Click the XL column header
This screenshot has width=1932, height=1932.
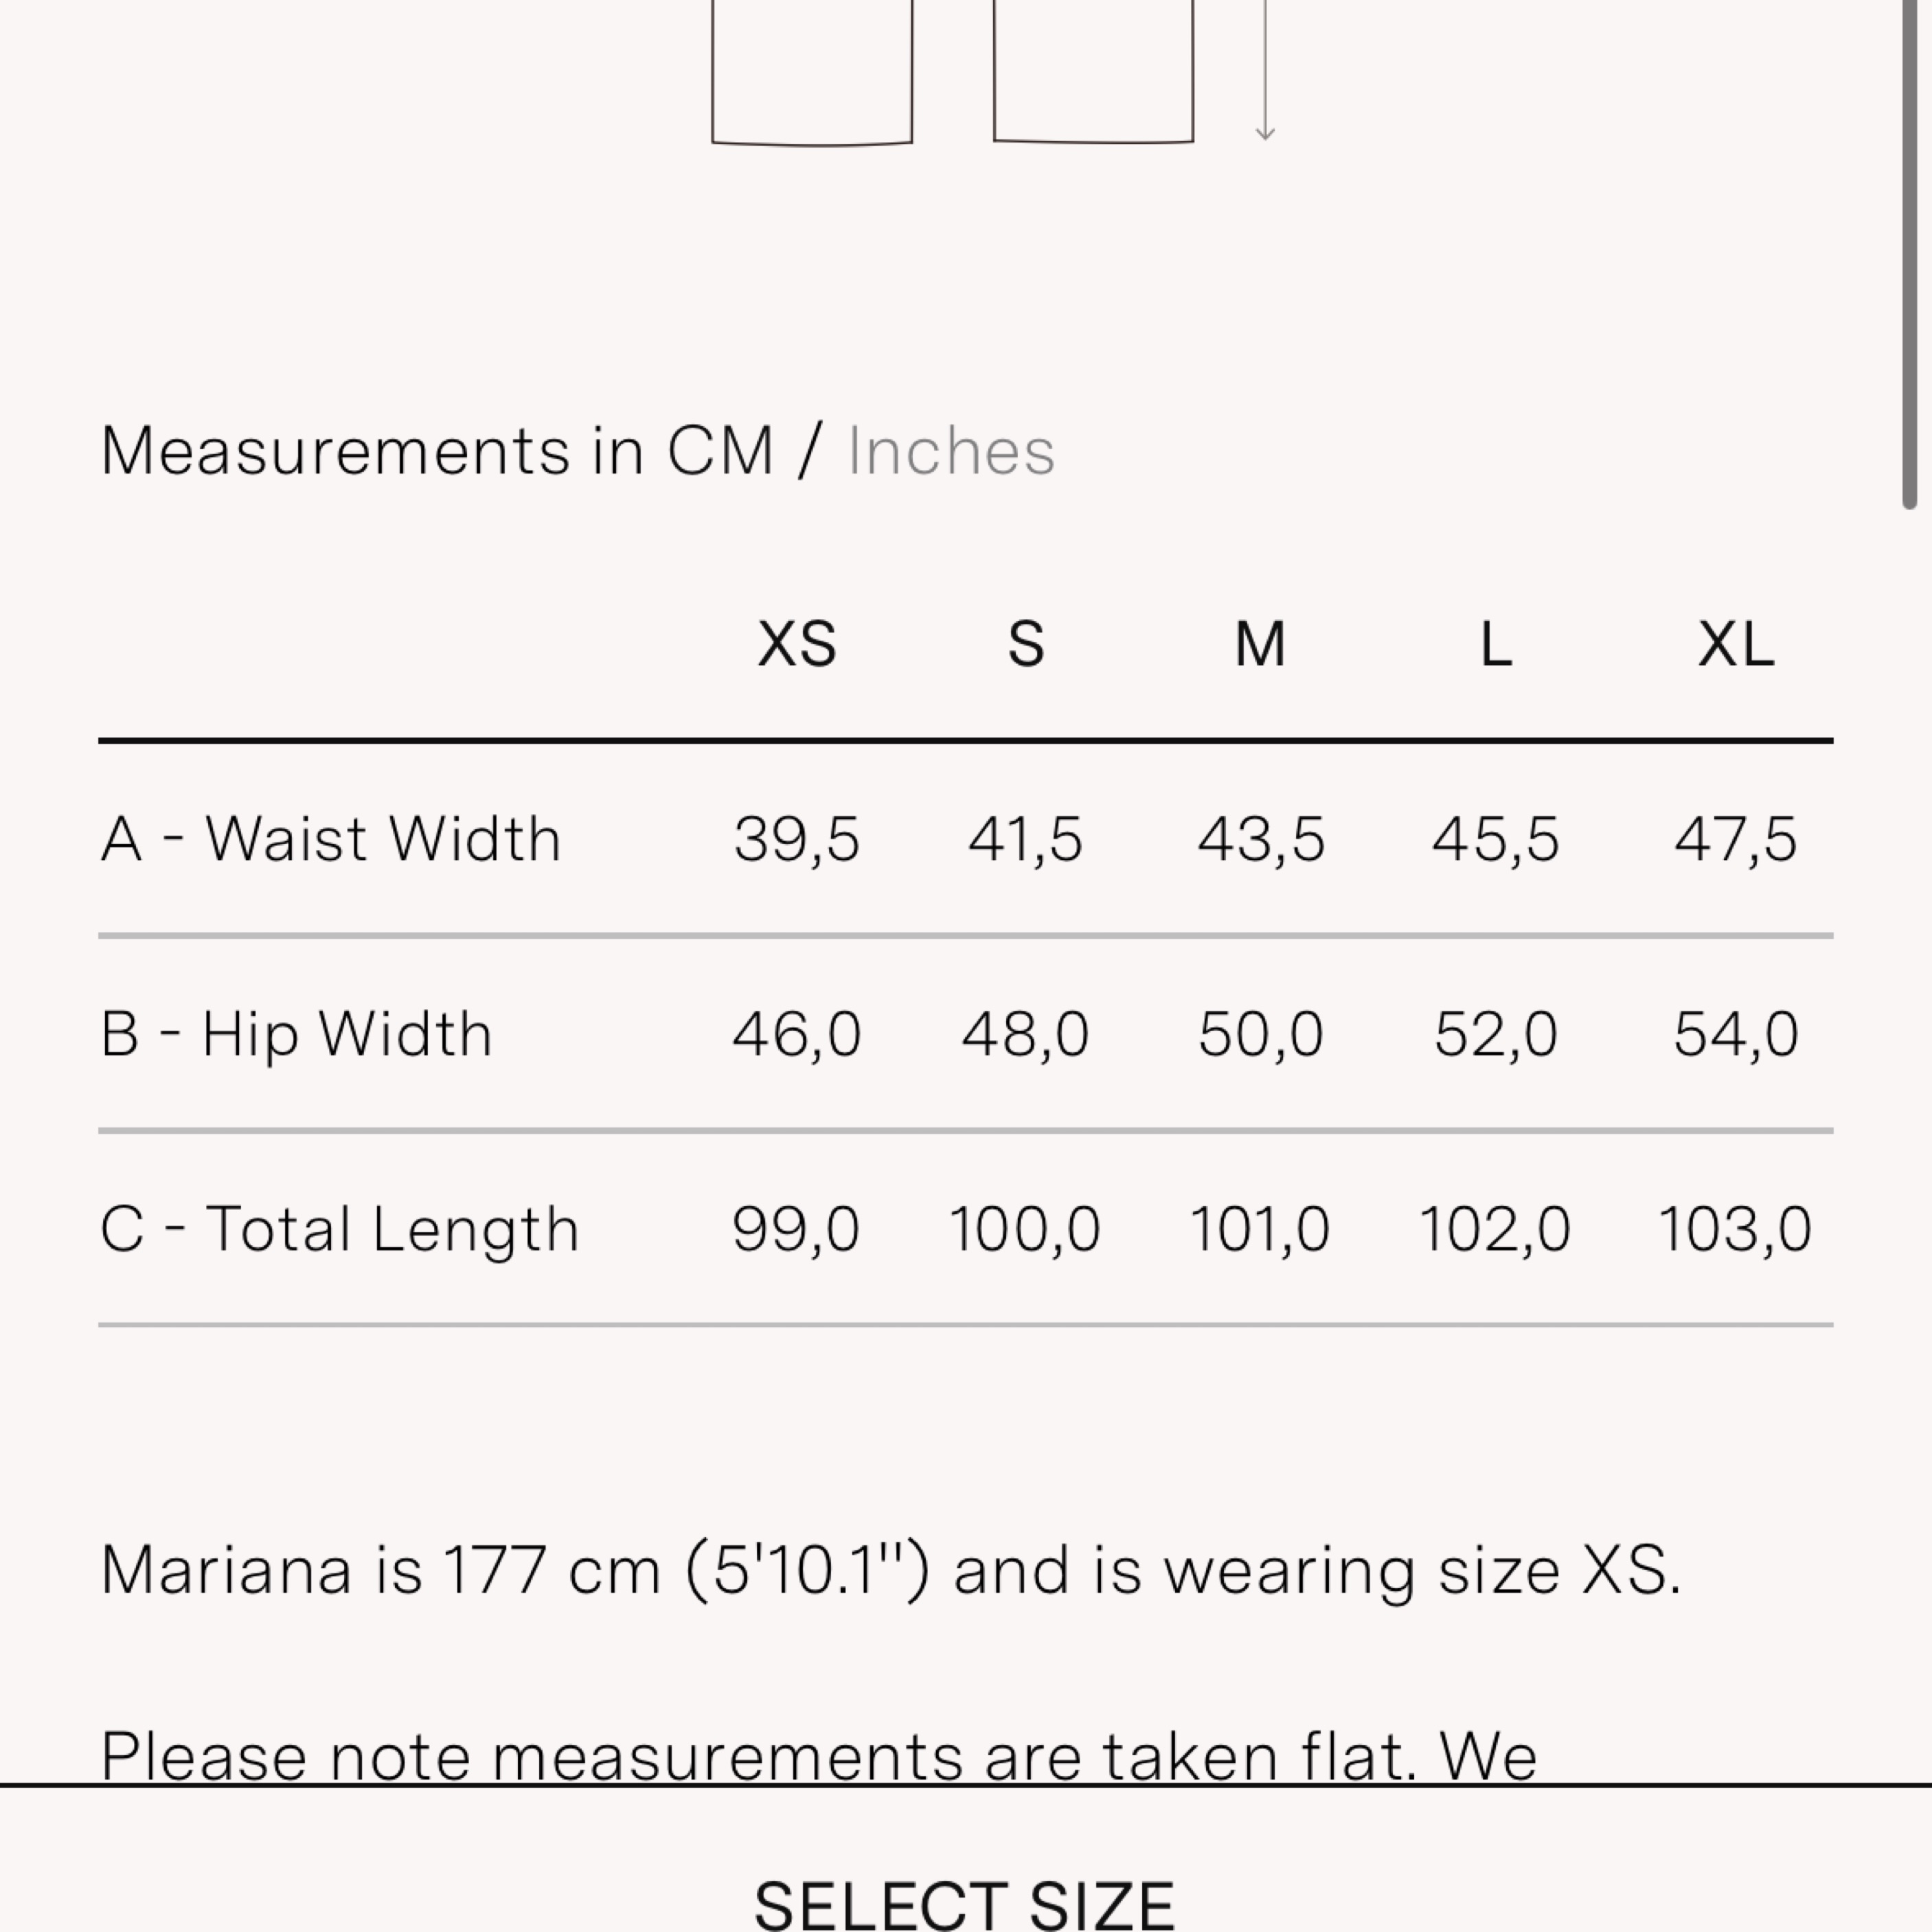click(1735, 644)
